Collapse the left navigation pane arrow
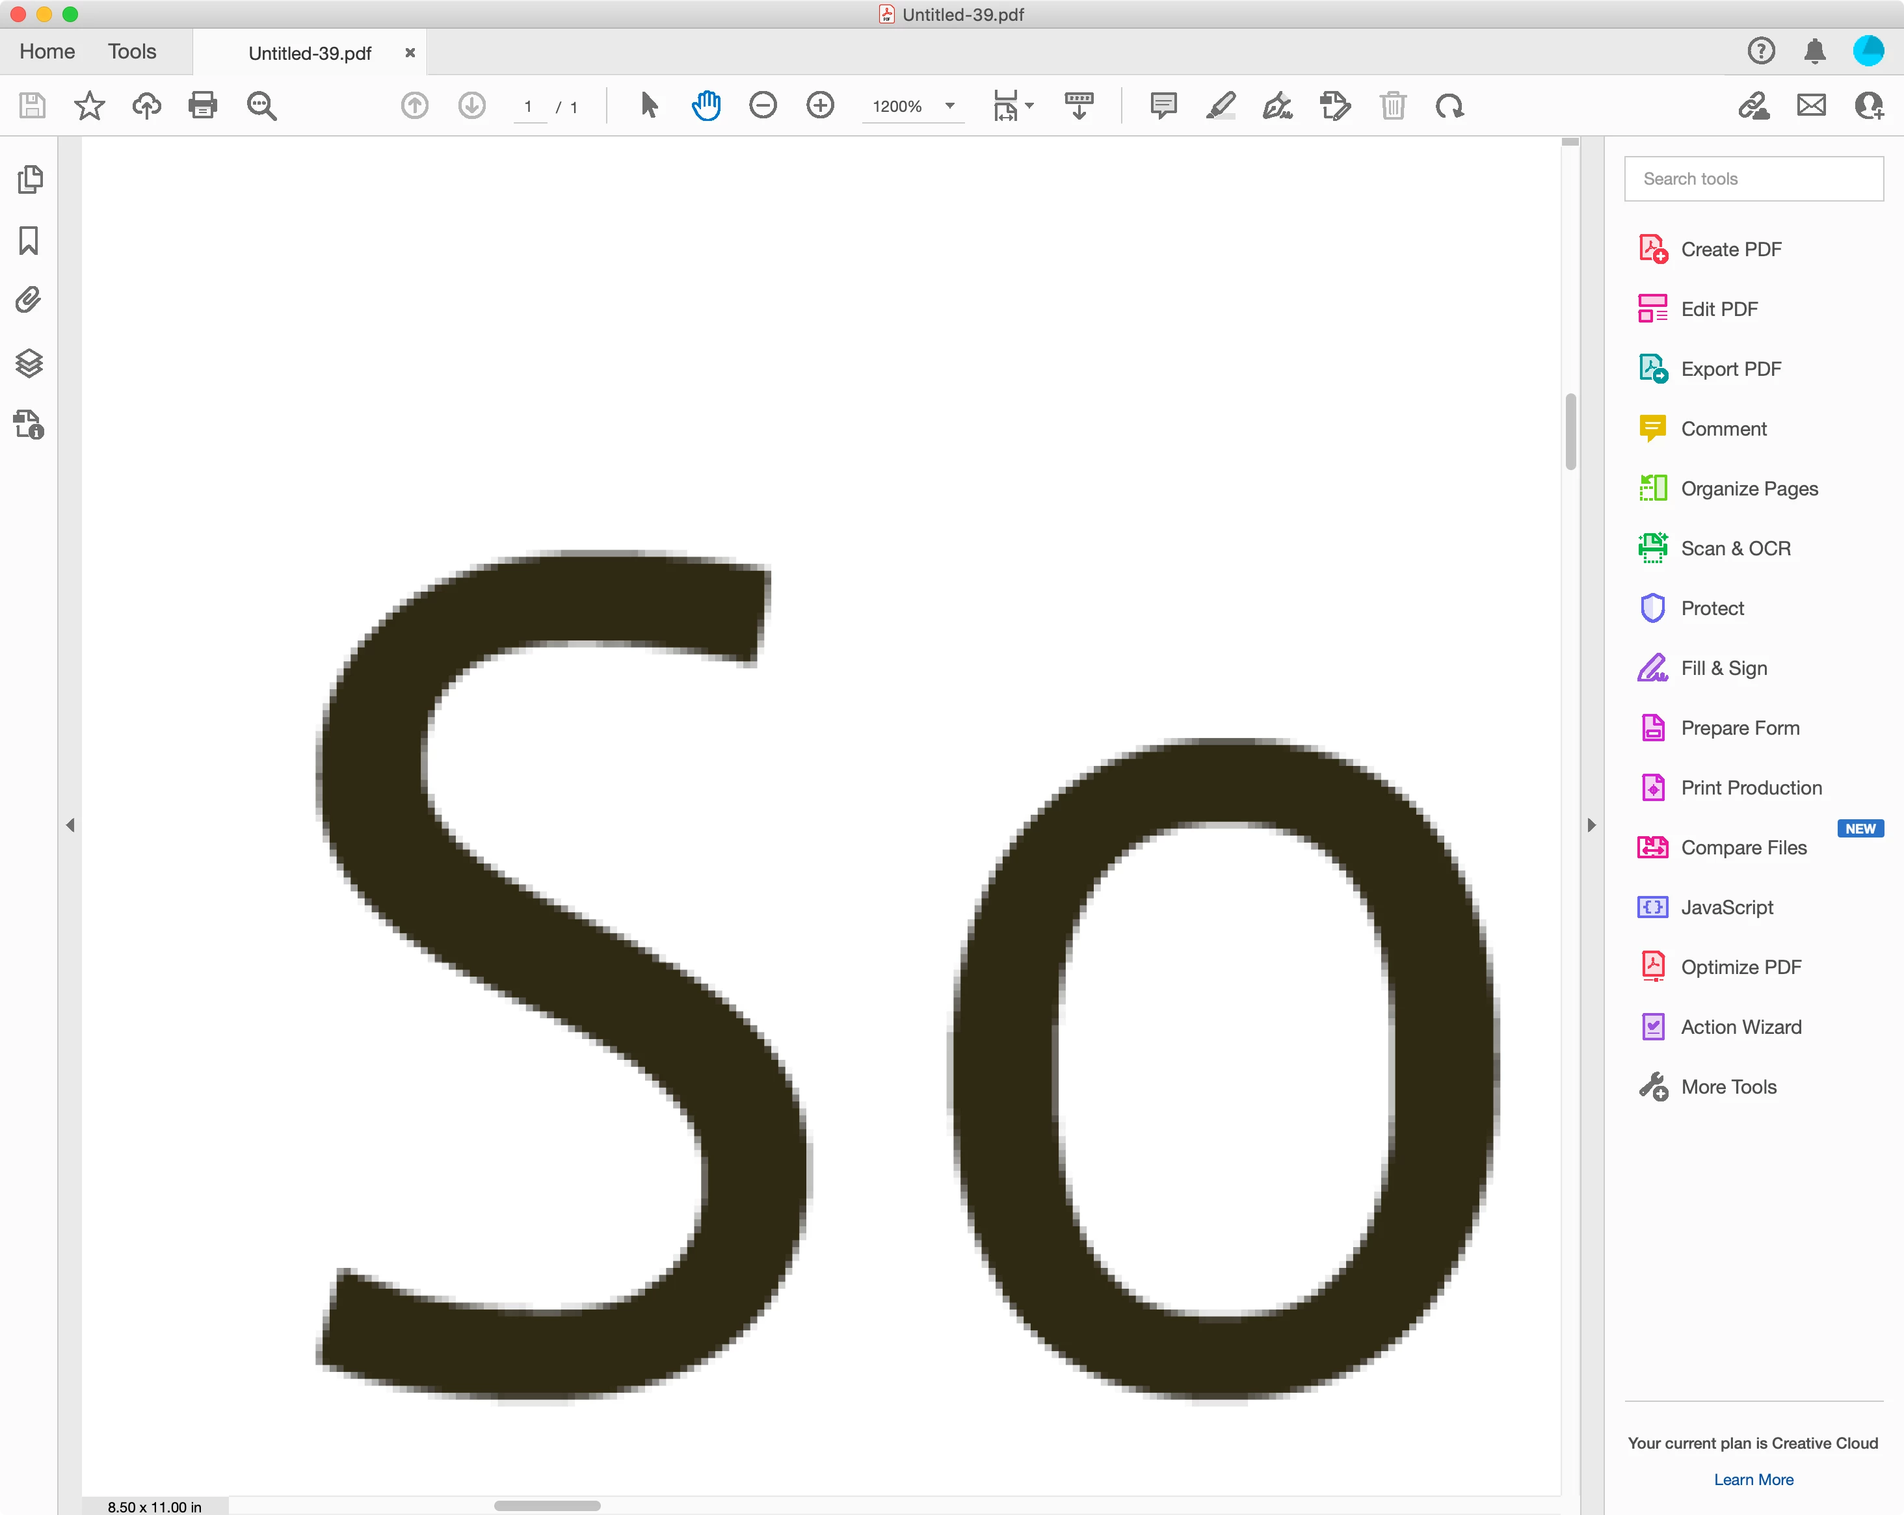 tap(70, 826)
